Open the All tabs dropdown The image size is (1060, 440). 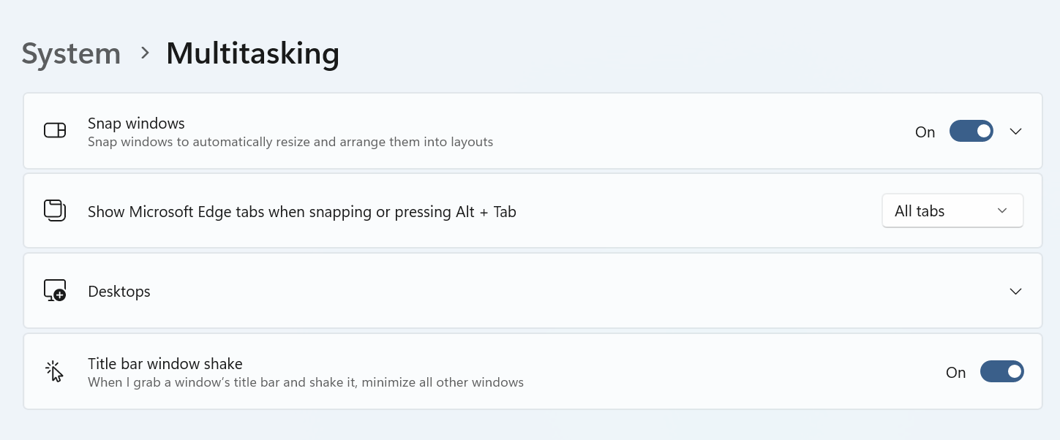[952, 210]
